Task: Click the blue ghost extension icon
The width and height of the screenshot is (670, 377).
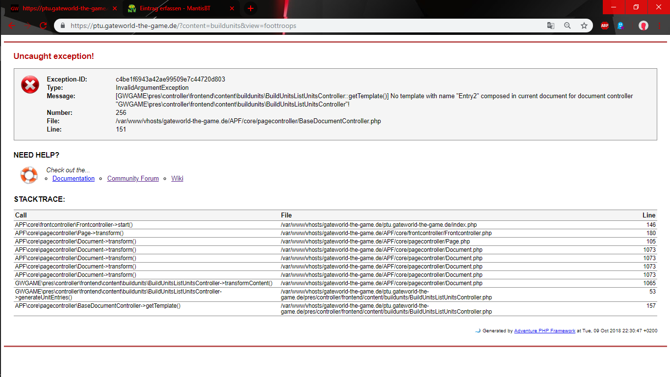Action: tap(620, 26)
